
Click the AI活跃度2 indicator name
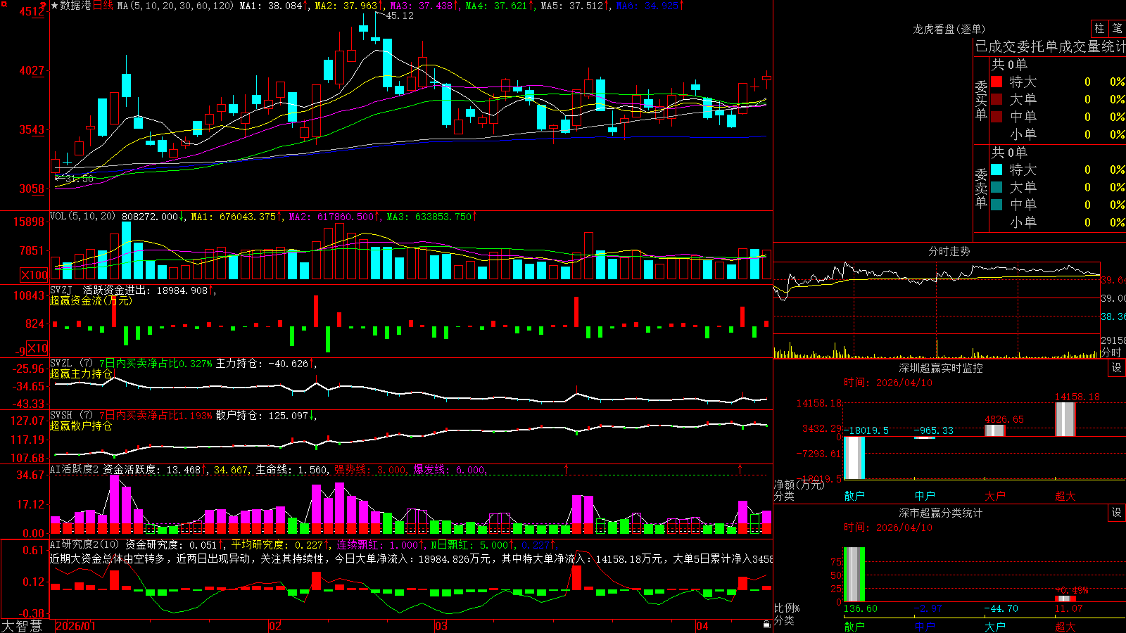(75, 469)
